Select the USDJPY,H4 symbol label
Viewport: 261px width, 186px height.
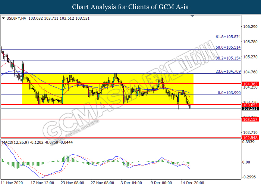(16, 18)
